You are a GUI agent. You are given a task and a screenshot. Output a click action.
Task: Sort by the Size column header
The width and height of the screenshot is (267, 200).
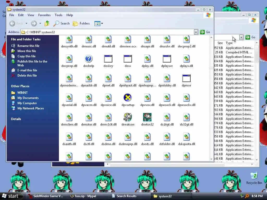click(220, 43)
